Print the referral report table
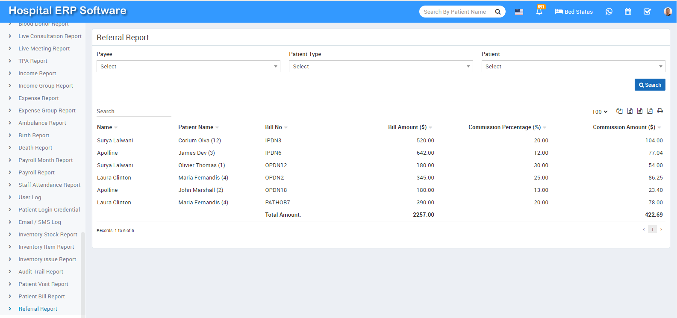Viewport: 677px width, 318px height. point(660,111)
